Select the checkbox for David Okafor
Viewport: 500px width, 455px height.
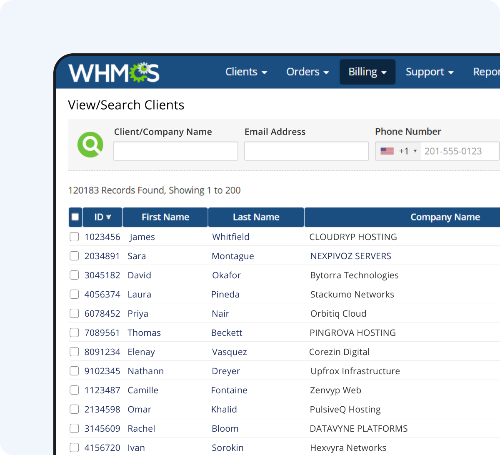tap(74, 275)
